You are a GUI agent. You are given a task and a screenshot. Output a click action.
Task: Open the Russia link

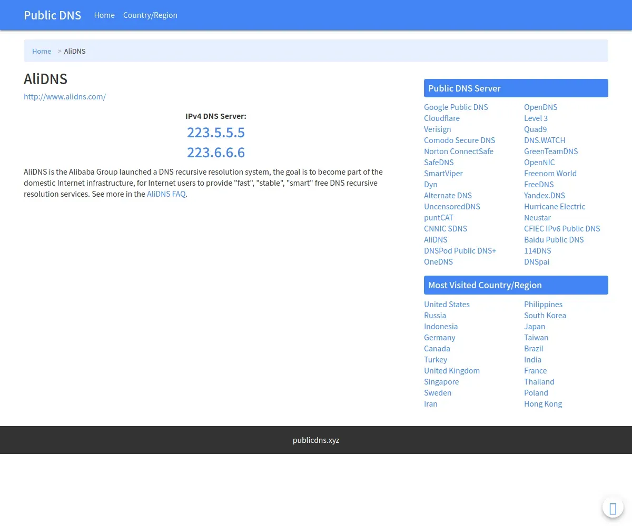[435, 316]
